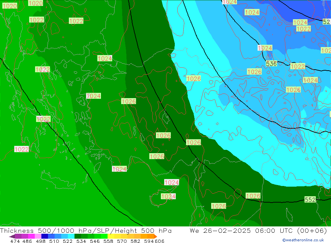
Task: Click the 546 legend value
Action: tap(95, 241)
